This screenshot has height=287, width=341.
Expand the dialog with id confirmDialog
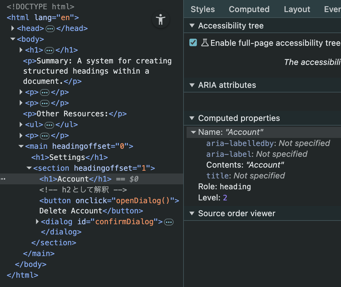pos(37,221)
